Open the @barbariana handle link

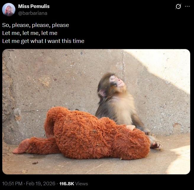pos(33,13)
